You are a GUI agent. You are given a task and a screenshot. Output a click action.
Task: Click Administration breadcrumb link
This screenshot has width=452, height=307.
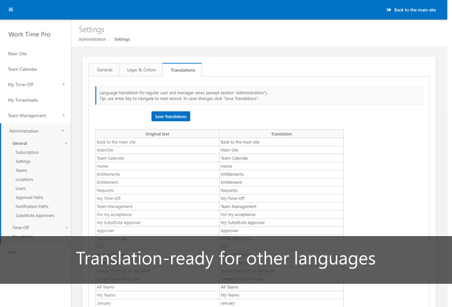coord(92,39)
